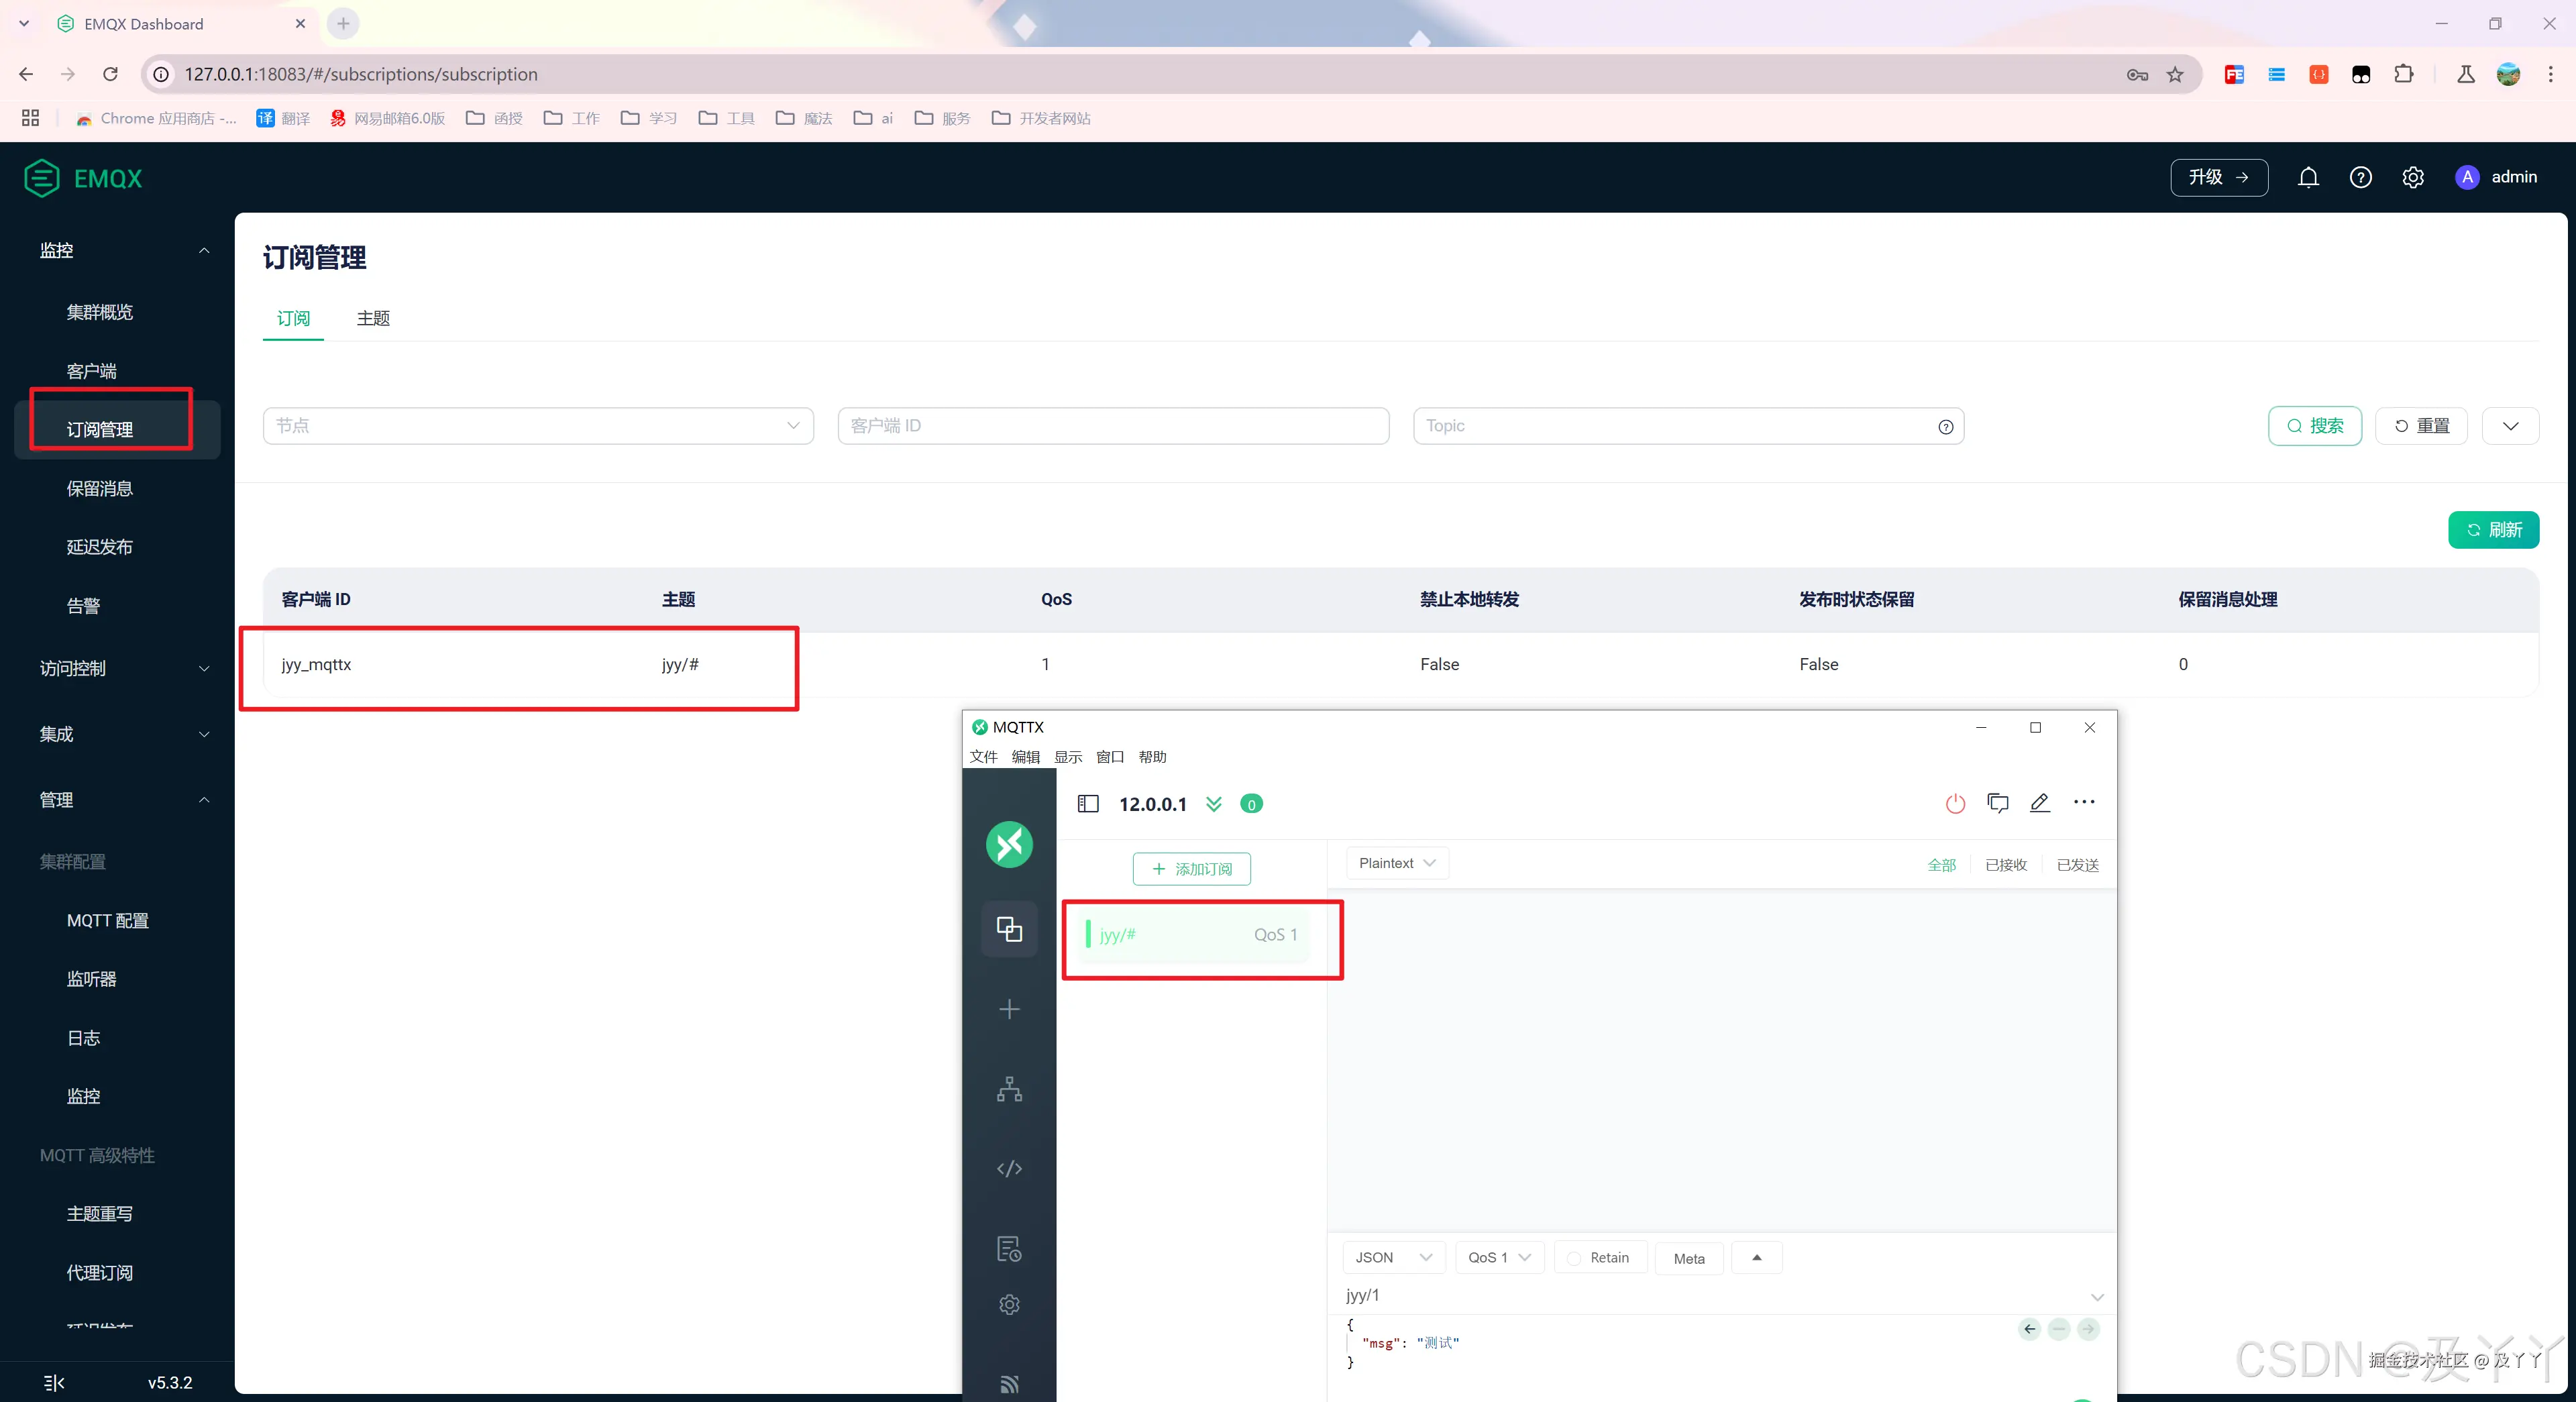2576x1402 pixels.
Task: Click the 添加订阅 button
Action: (x=1191, y=869)
